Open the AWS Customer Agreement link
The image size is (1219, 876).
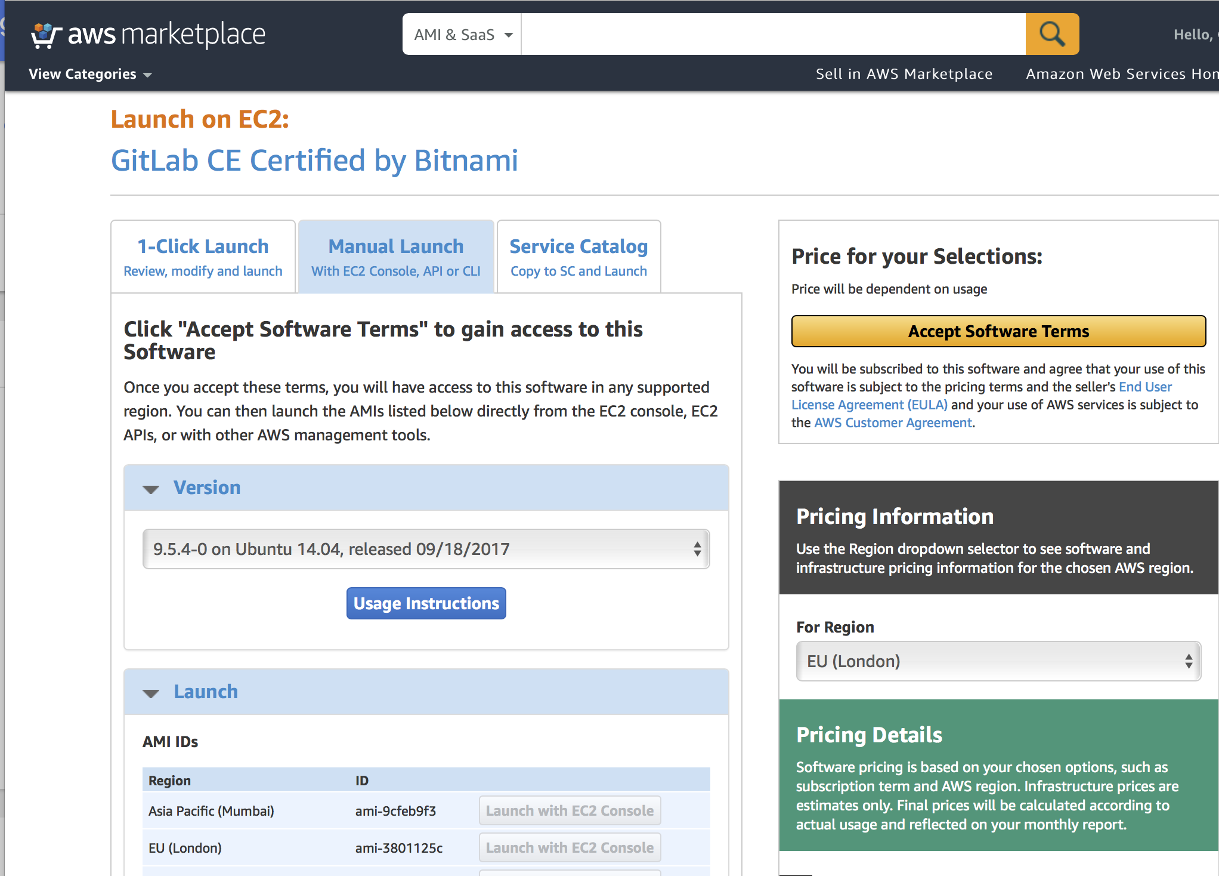(x=893, y=422)
